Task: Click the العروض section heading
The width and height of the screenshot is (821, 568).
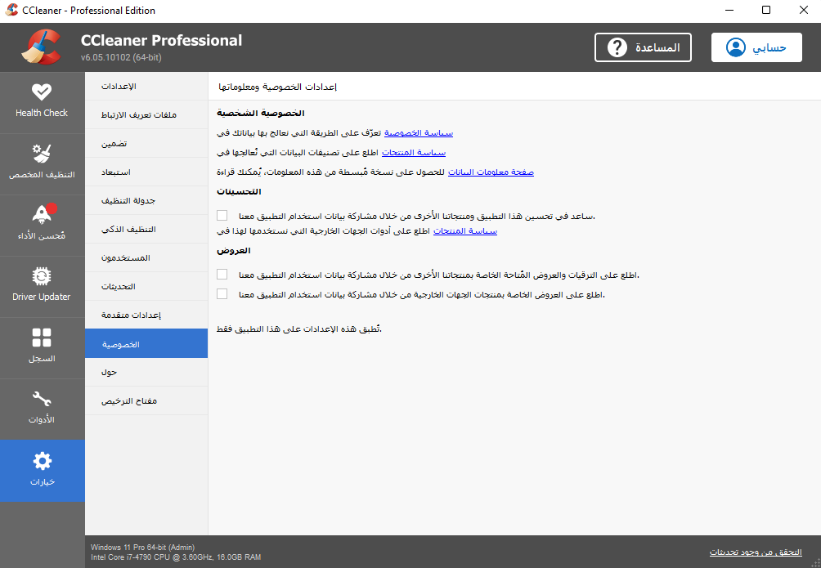Action: pos(234,251)
